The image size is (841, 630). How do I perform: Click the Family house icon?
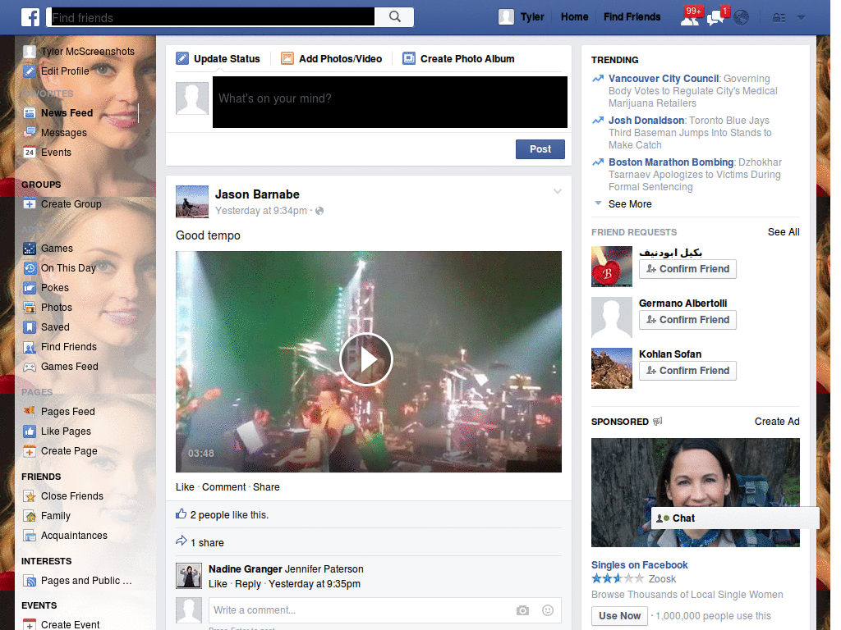click(30, 516)
